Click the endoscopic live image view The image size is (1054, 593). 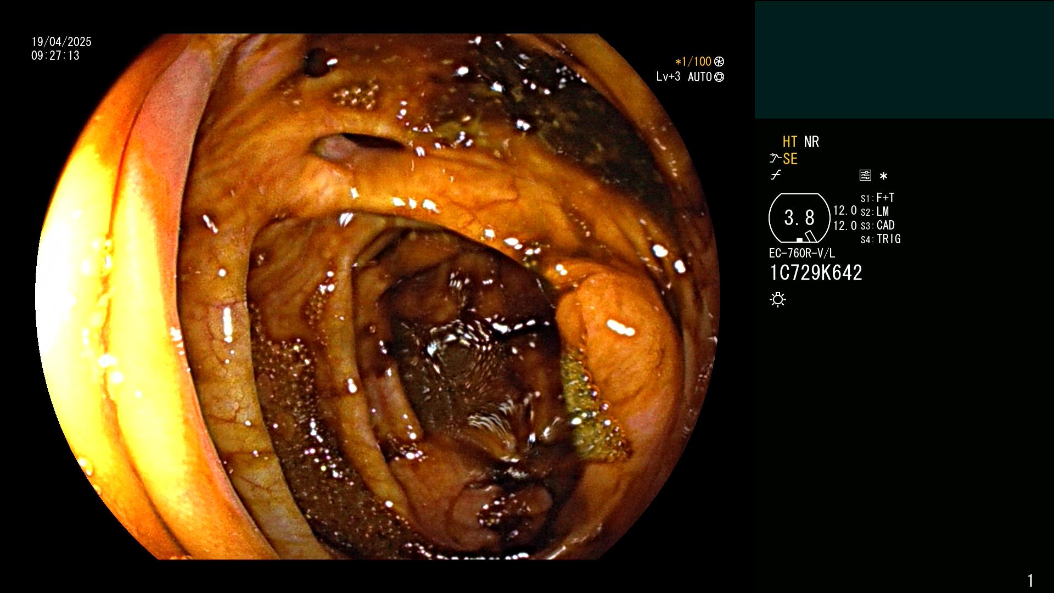coord(378,296)
